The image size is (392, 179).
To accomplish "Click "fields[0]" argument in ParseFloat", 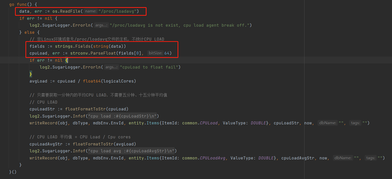I will (x=130, y=53).
